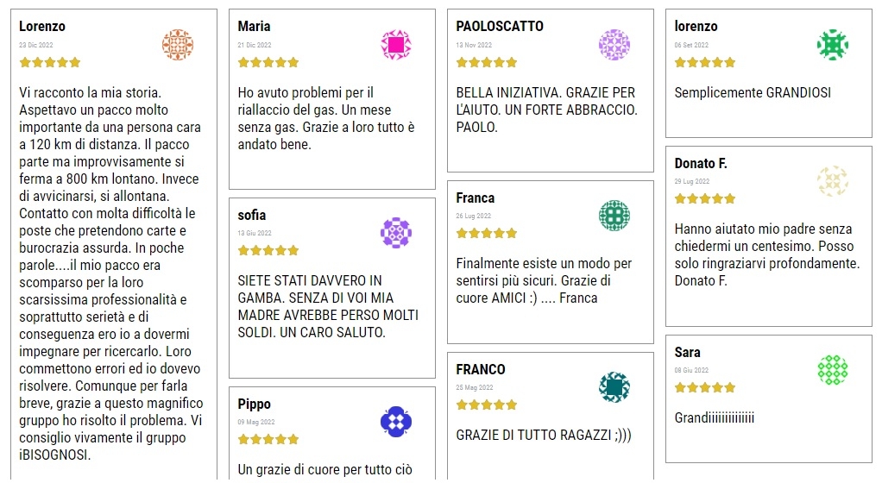
Task: Select PAOLOSCATTO's purple avatar icon
Action: coord(614,45)
